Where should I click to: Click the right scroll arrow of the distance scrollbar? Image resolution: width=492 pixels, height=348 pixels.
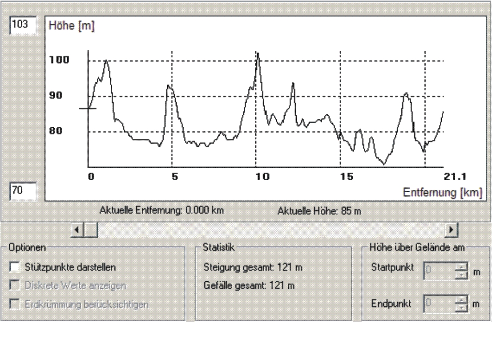coord(451,230)
